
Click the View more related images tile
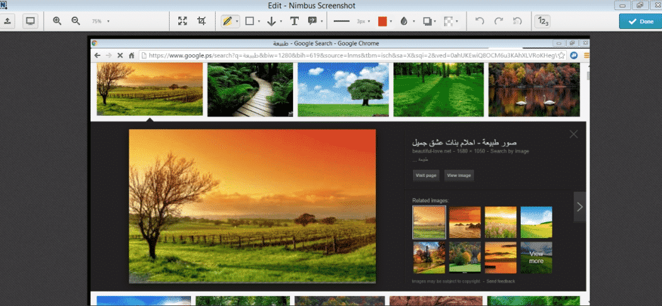(x=536, y=257)
